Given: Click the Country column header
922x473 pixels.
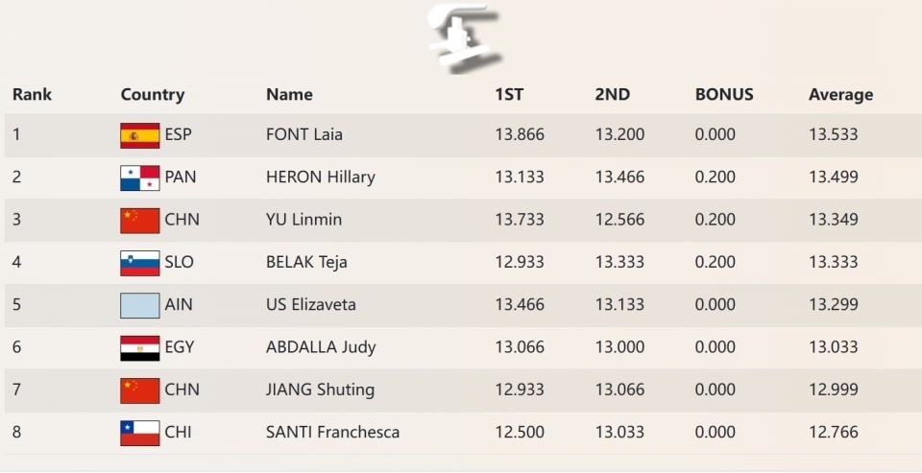Looking at the screenshot, I should coord(152,94).
